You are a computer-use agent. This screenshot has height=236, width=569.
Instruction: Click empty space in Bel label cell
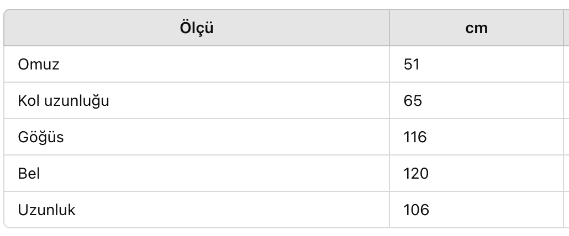214,173
